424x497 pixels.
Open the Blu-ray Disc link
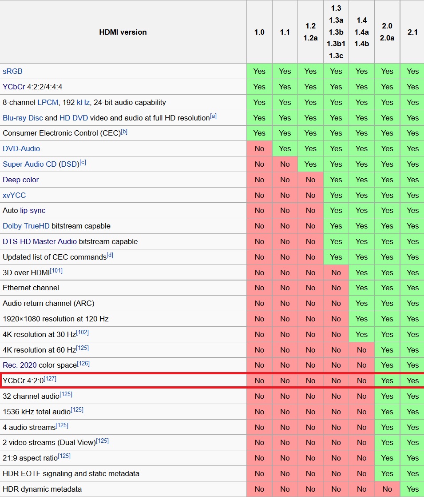[23, 118]
